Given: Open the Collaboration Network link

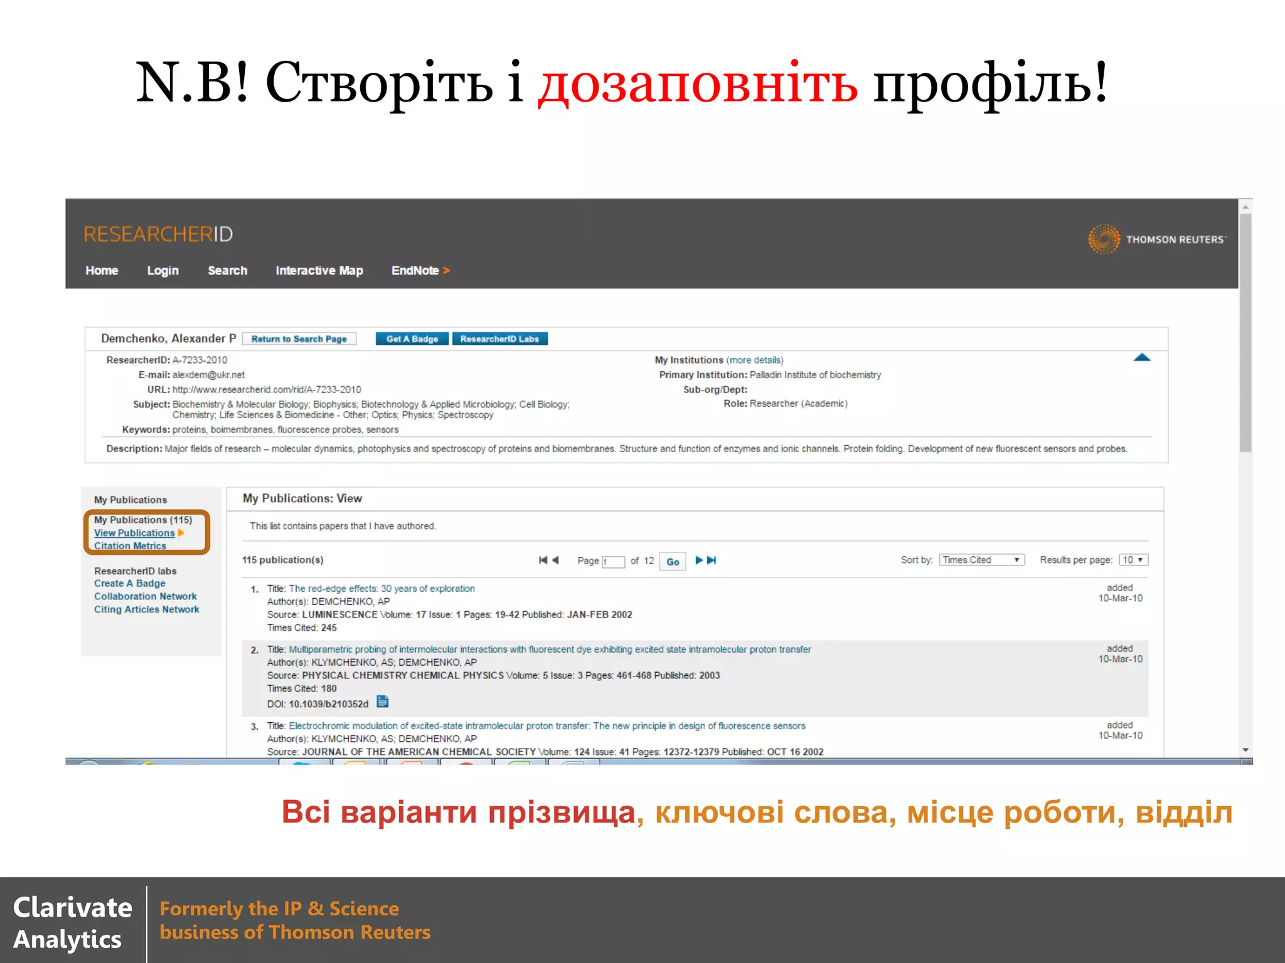Looking at the screenshot, I should pyautogui.click(x=146, y=596).
